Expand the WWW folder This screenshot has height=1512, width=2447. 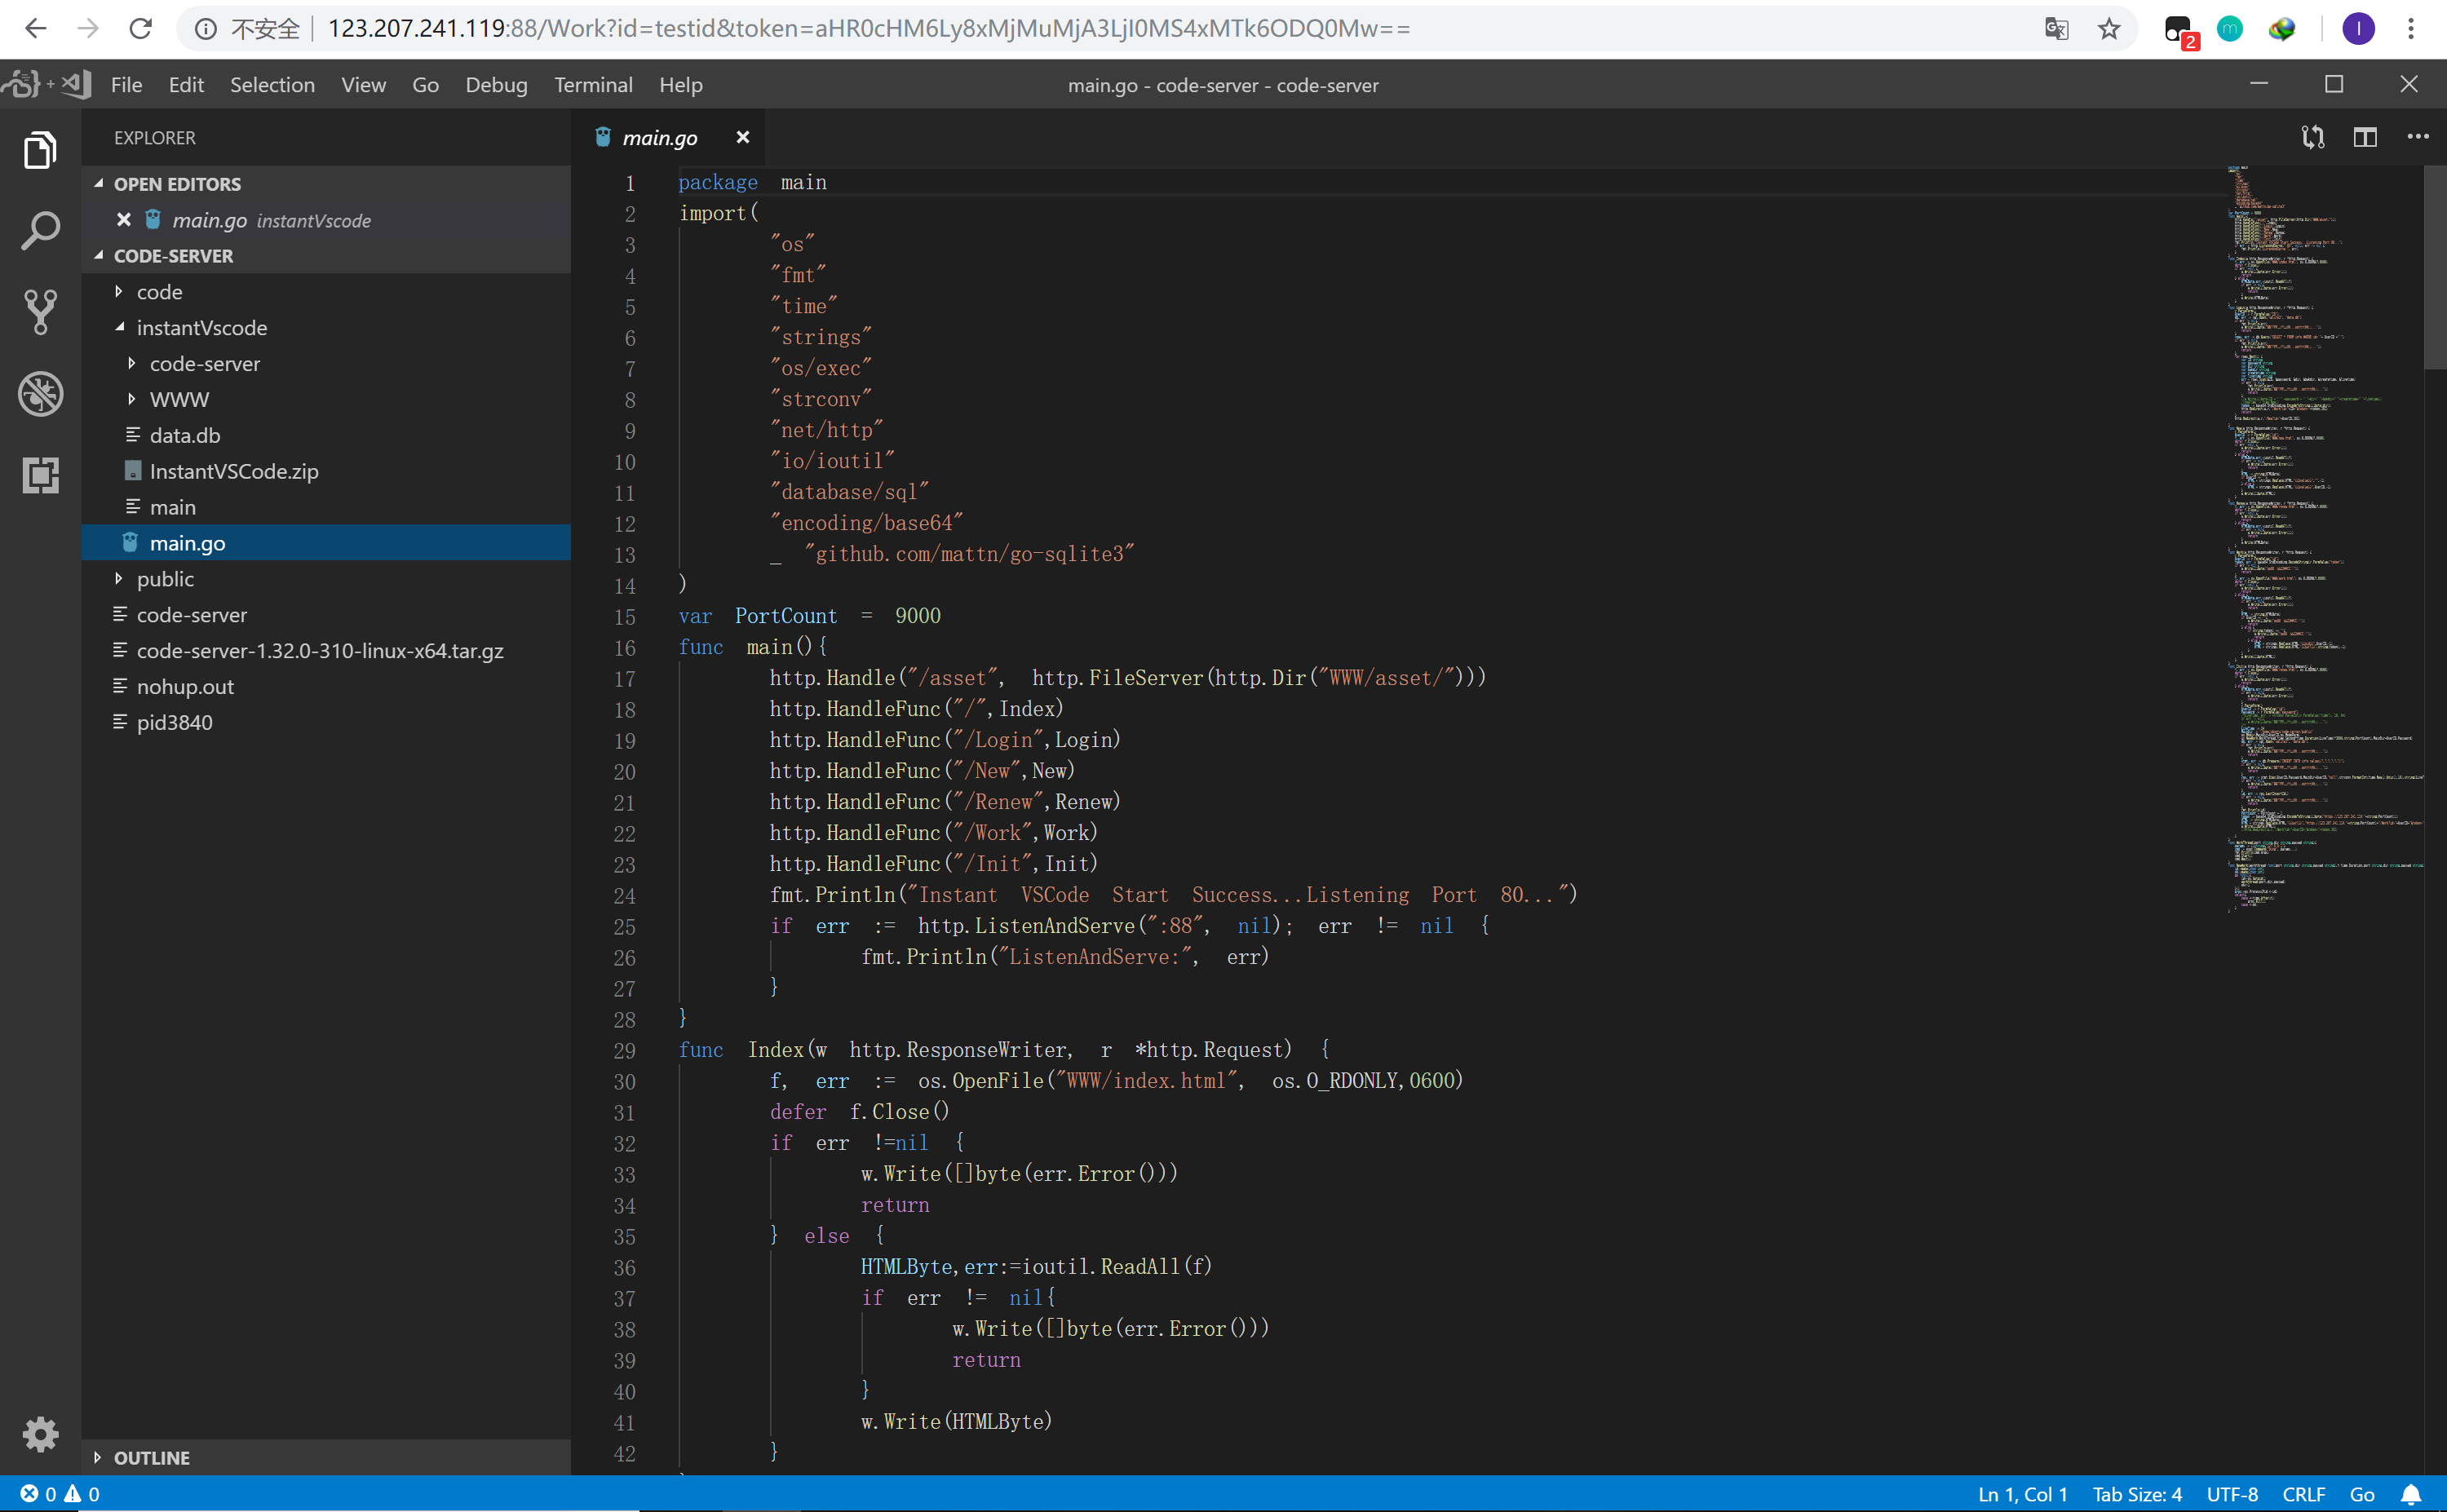point(179,400)
